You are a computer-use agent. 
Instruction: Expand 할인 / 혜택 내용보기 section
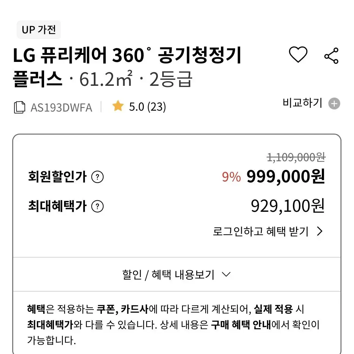pyautogui.click(x=177, y=275)
